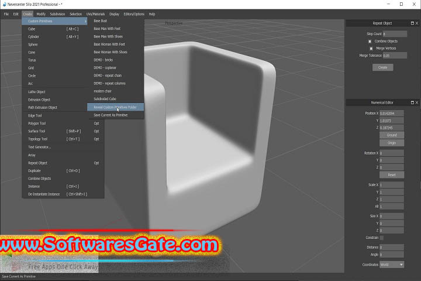Open the Edit menu

(x=16, y=14)
